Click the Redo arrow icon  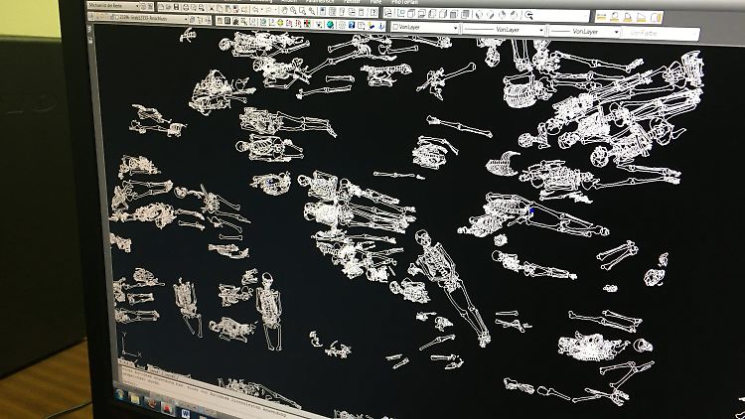(267, 10)
